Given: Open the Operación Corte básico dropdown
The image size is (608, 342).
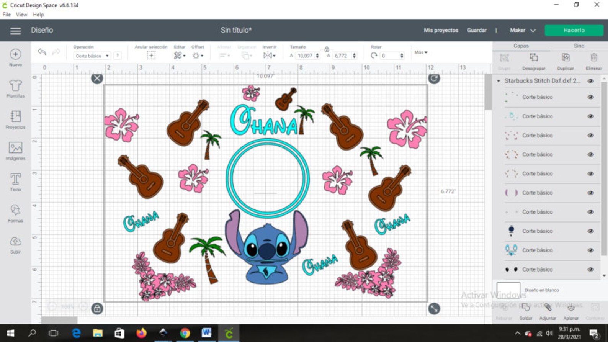Looking at the screenshot, I should (92, 56).
